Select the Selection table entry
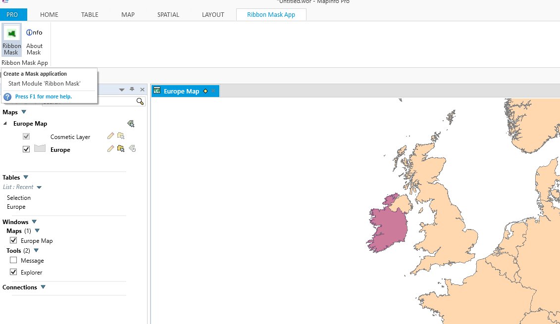The width and height of the screenshot is (560, 324). point(19,198)
